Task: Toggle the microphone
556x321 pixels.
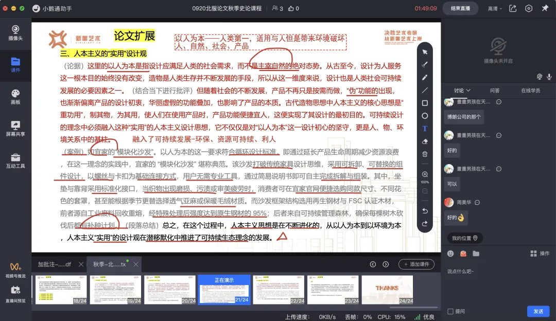Action: [549, 77]
